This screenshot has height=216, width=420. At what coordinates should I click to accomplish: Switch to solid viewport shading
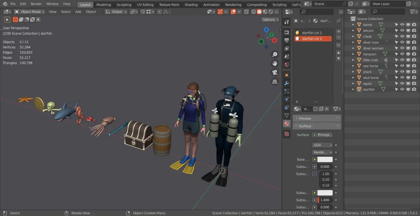tap(259, 12)
